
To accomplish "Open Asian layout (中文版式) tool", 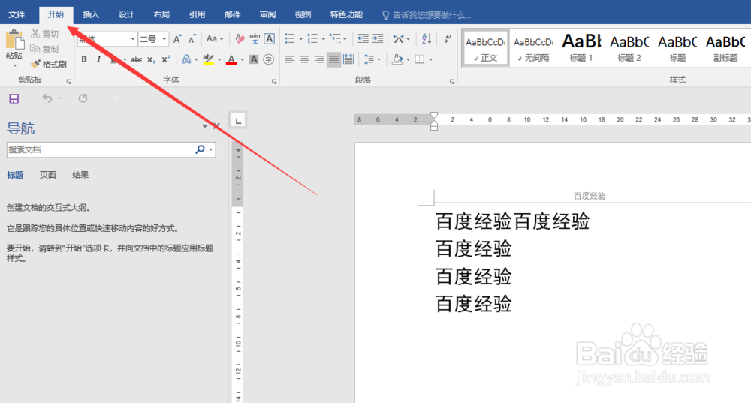I will point(399,38).
